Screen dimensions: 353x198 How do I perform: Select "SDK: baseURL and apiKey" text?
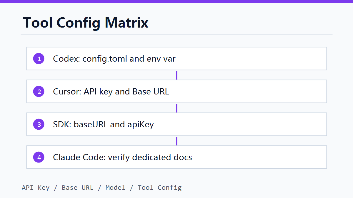pos(103,124)
